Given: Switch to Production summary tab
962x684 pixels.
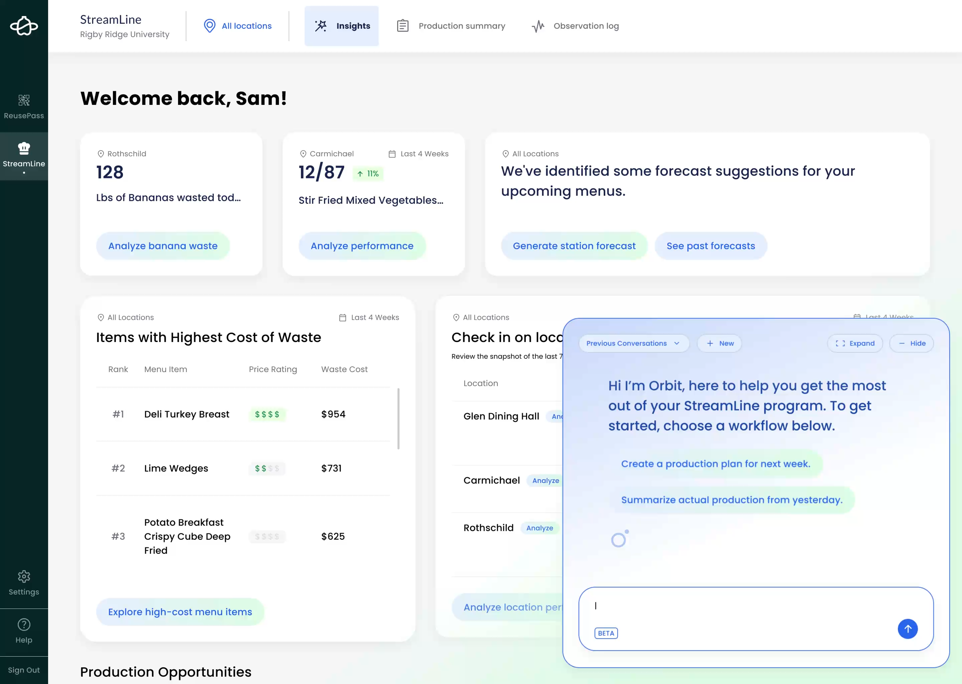Looking at the screenshot, I should click(451, 26).
